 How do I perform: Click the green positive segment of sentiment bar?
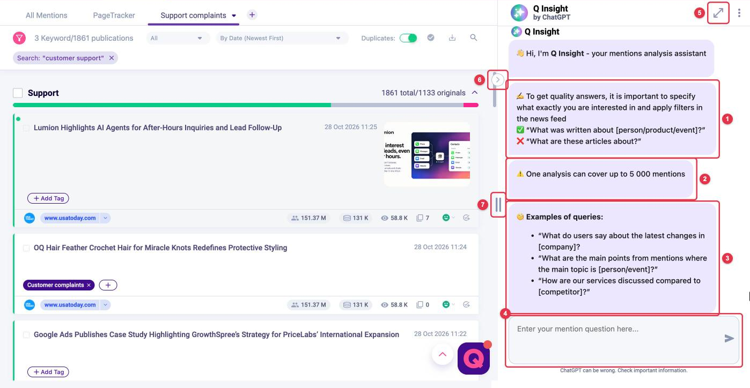coord(172,105)
